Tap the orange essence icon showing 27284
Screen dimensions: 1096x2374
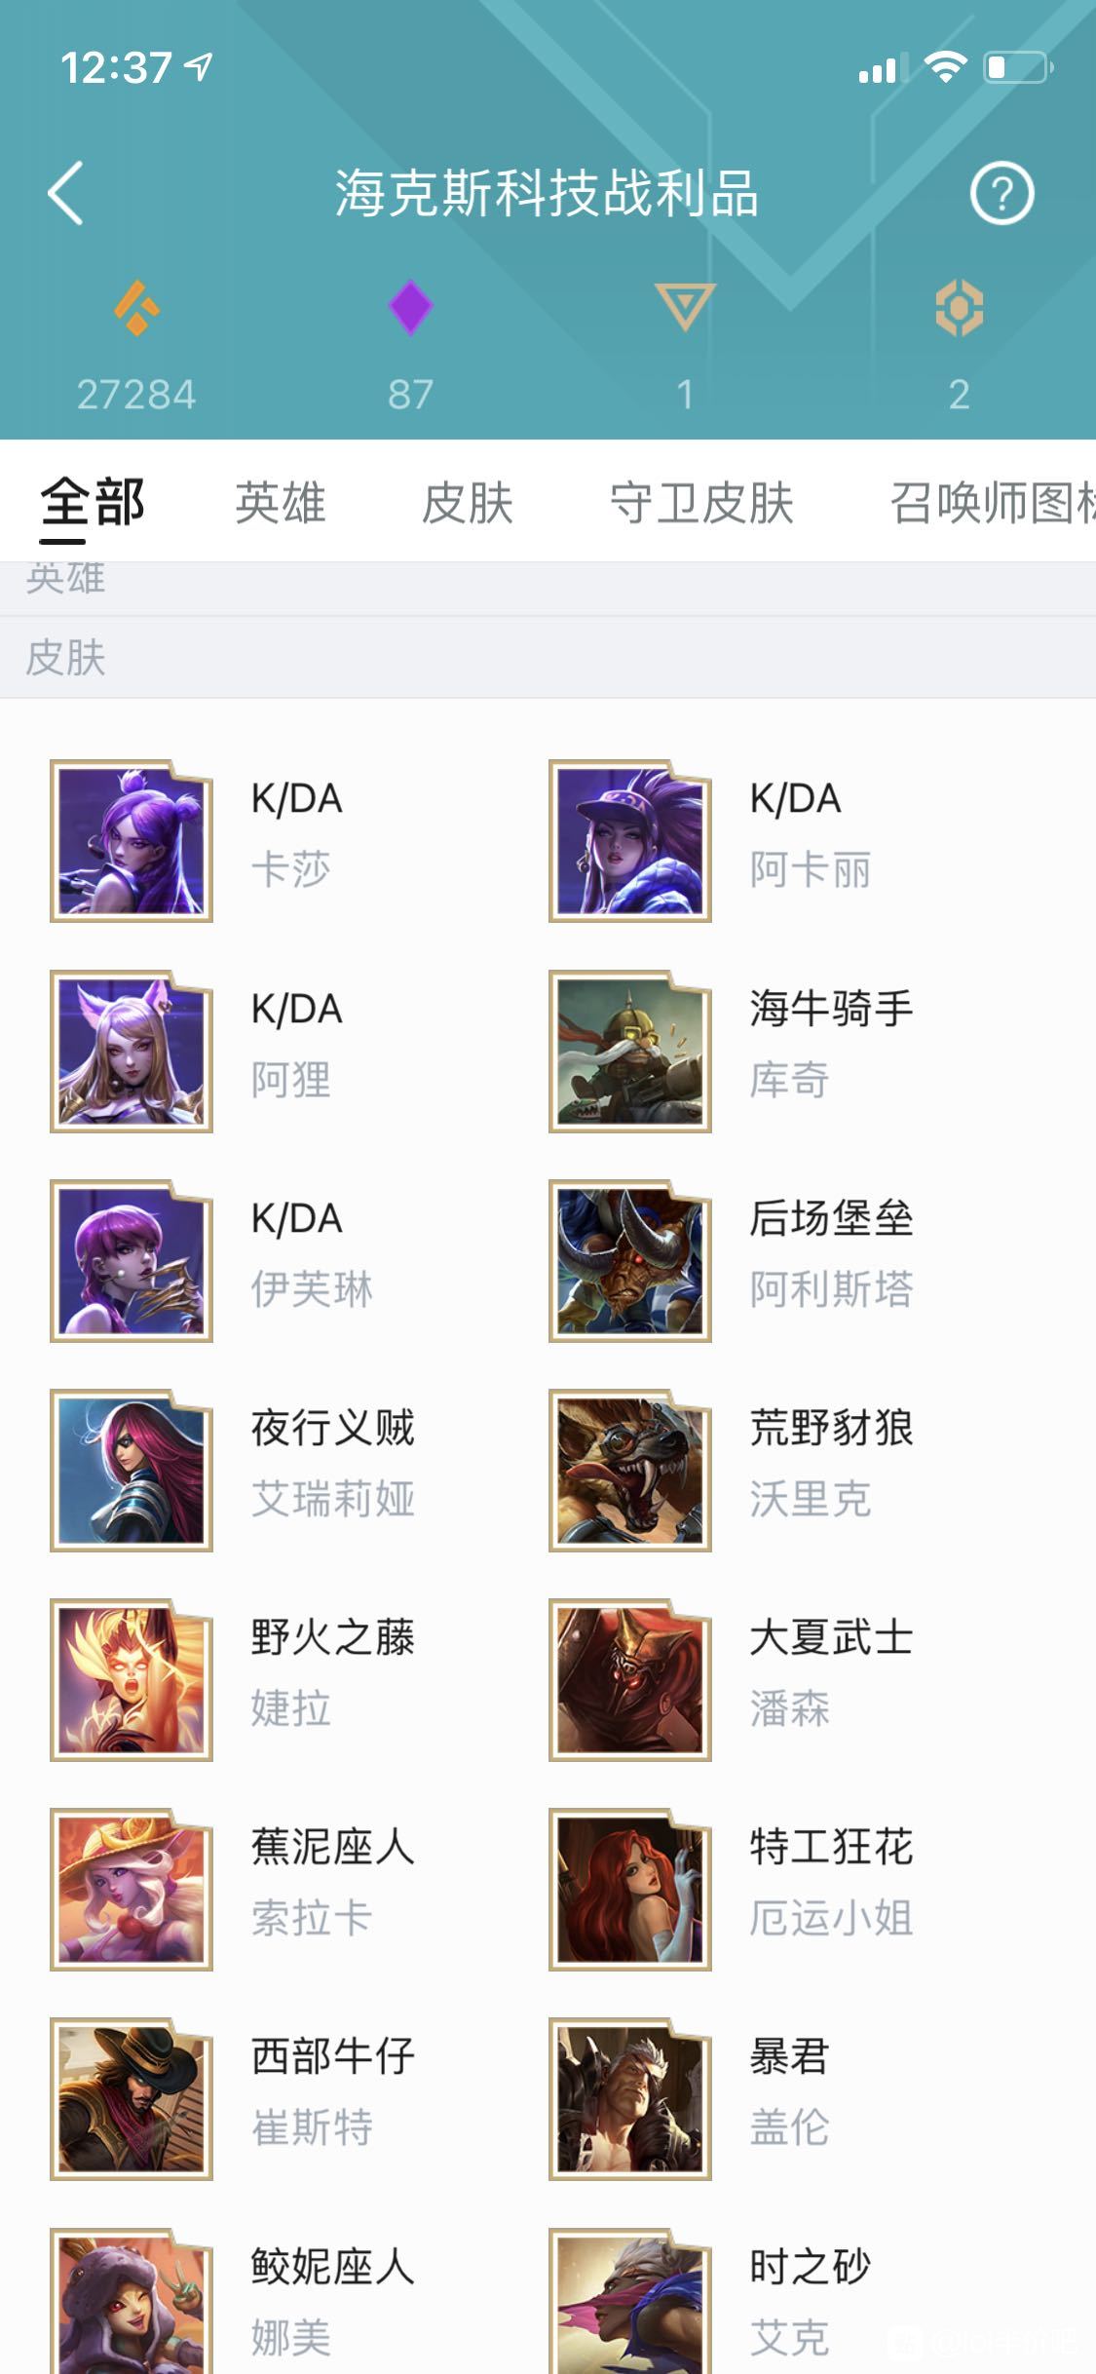(x=137, y=309)
